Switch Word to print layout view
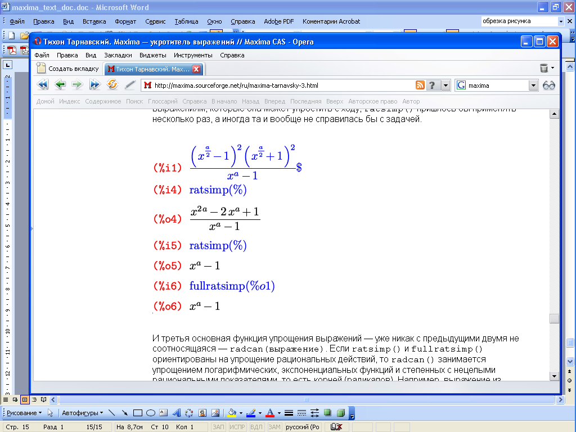Image resolution: width=576 pixels, height=432 pixels. click(25, 399)
